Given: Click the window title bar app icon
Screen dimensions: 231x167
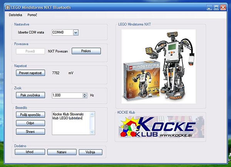Looking at the screenshot, I should 8,7.
